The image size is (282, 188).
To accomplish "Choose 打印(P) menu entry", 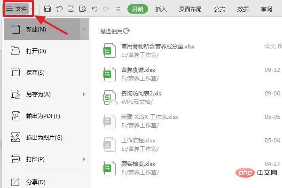I will (x=47, y=159).
